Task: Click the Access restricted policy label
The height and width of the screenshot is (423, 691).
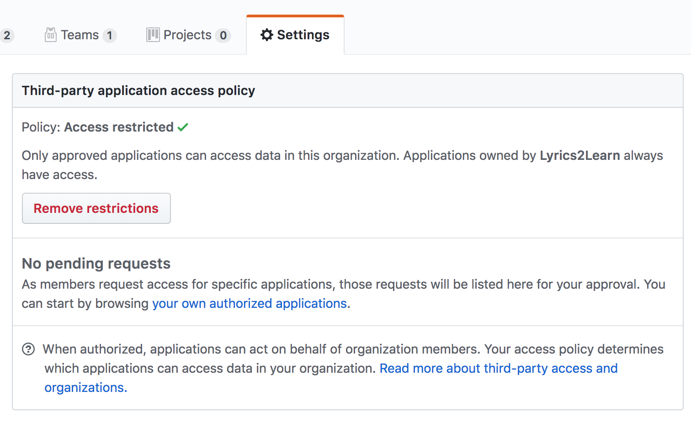Action: point(119,127)
